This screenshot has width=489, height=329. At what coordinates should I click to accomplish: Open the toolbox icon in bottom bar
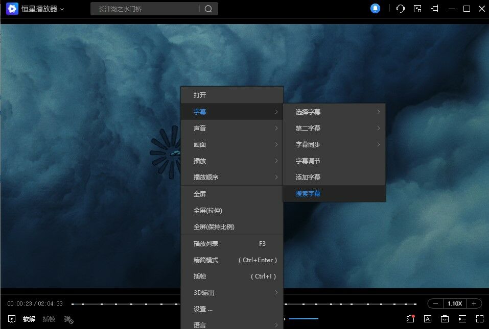(445, 319)
